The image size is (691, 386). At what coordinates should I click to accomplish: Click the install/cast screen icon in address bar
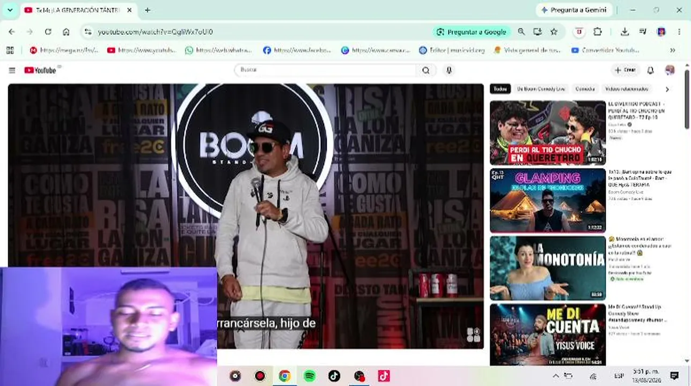[538, 32]
